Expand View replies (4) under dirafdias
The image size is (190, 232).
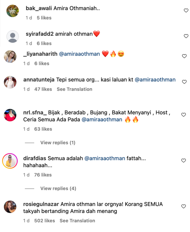point(58,189)
